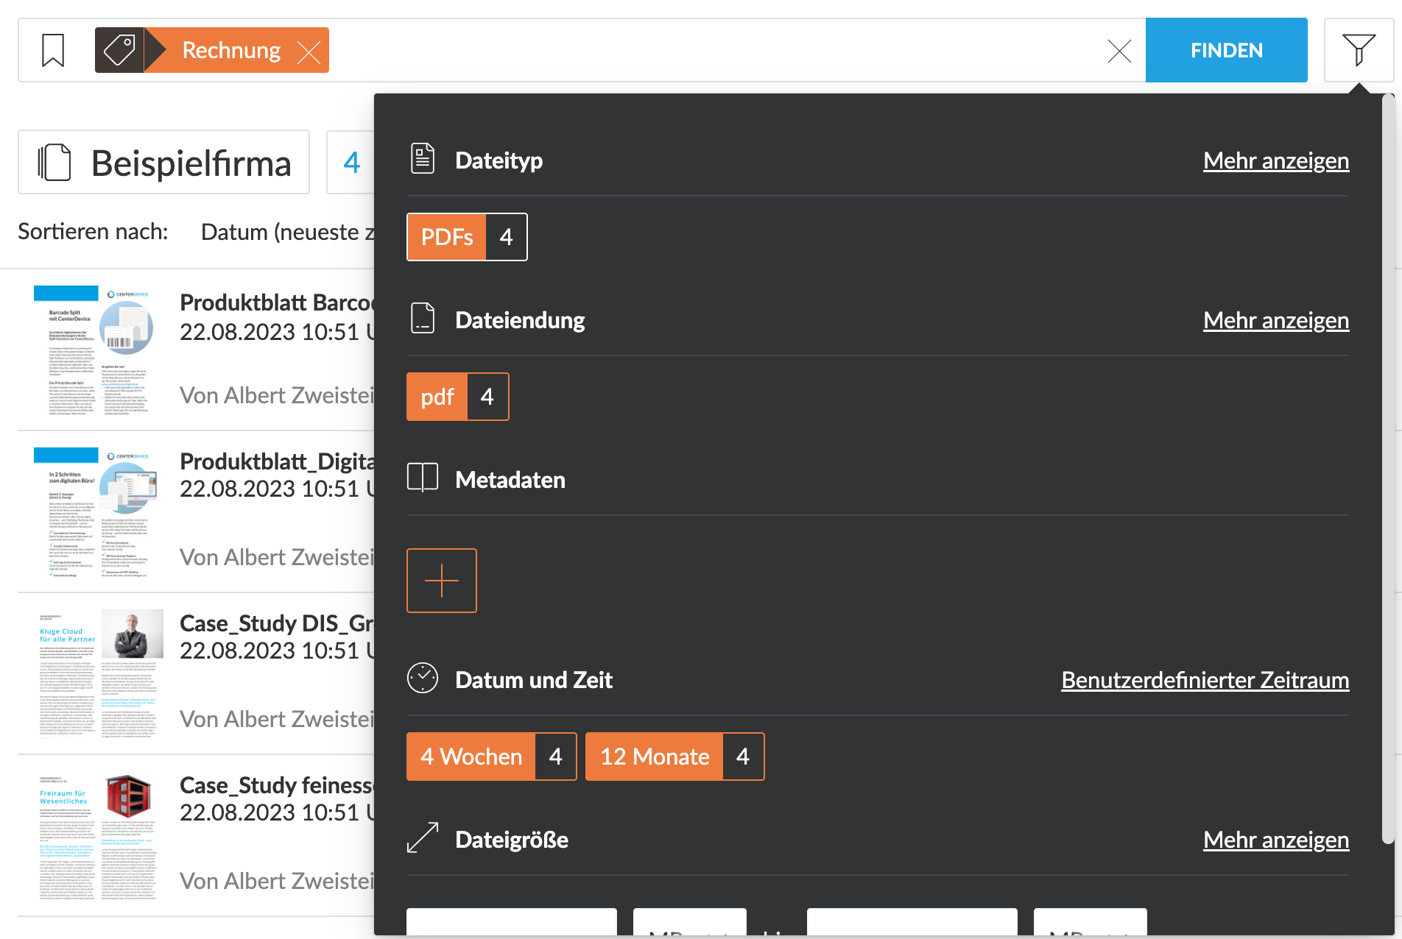This screenshot has height=939, width=1402.
Task: Show more file types under Dateityp
Action: 1276,160
